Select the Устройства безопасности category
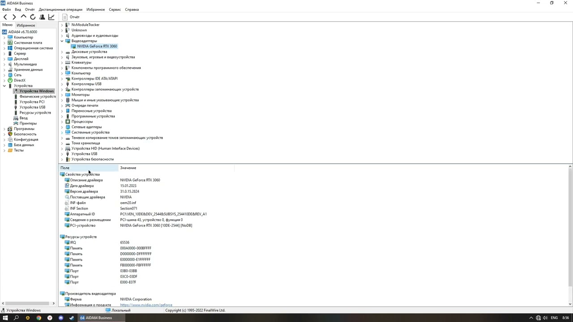This screenshot has height=322, width=573. 92,159
